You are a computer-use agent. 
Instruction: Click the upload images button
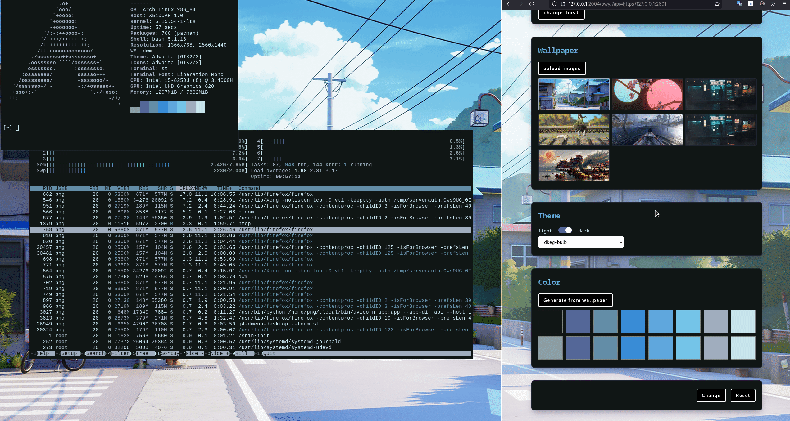[562, 68]
